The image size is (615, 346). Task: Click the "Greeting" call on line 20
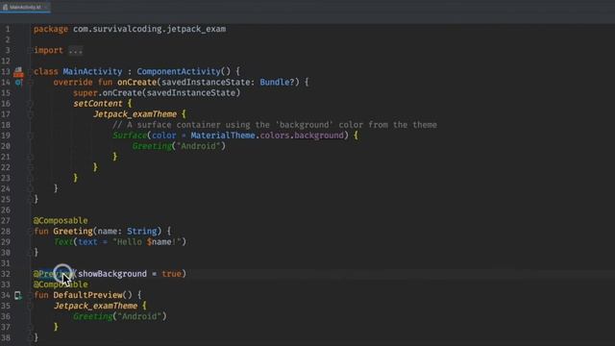pos(152,146)
